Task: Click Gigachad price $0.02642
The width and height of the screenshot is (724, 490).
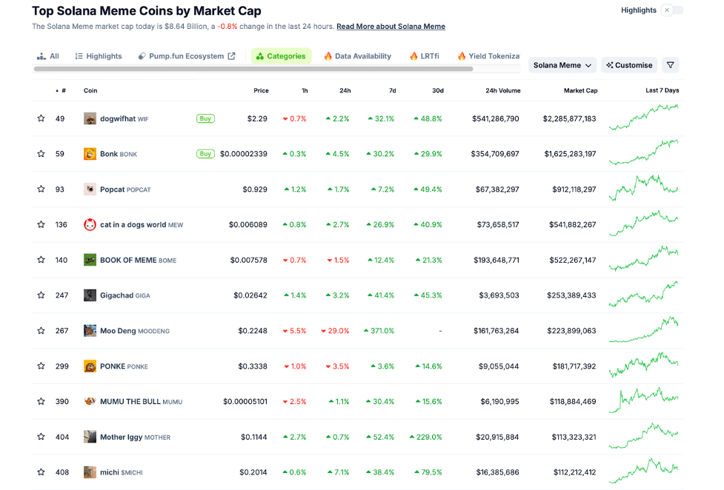Action: [250, 295]
